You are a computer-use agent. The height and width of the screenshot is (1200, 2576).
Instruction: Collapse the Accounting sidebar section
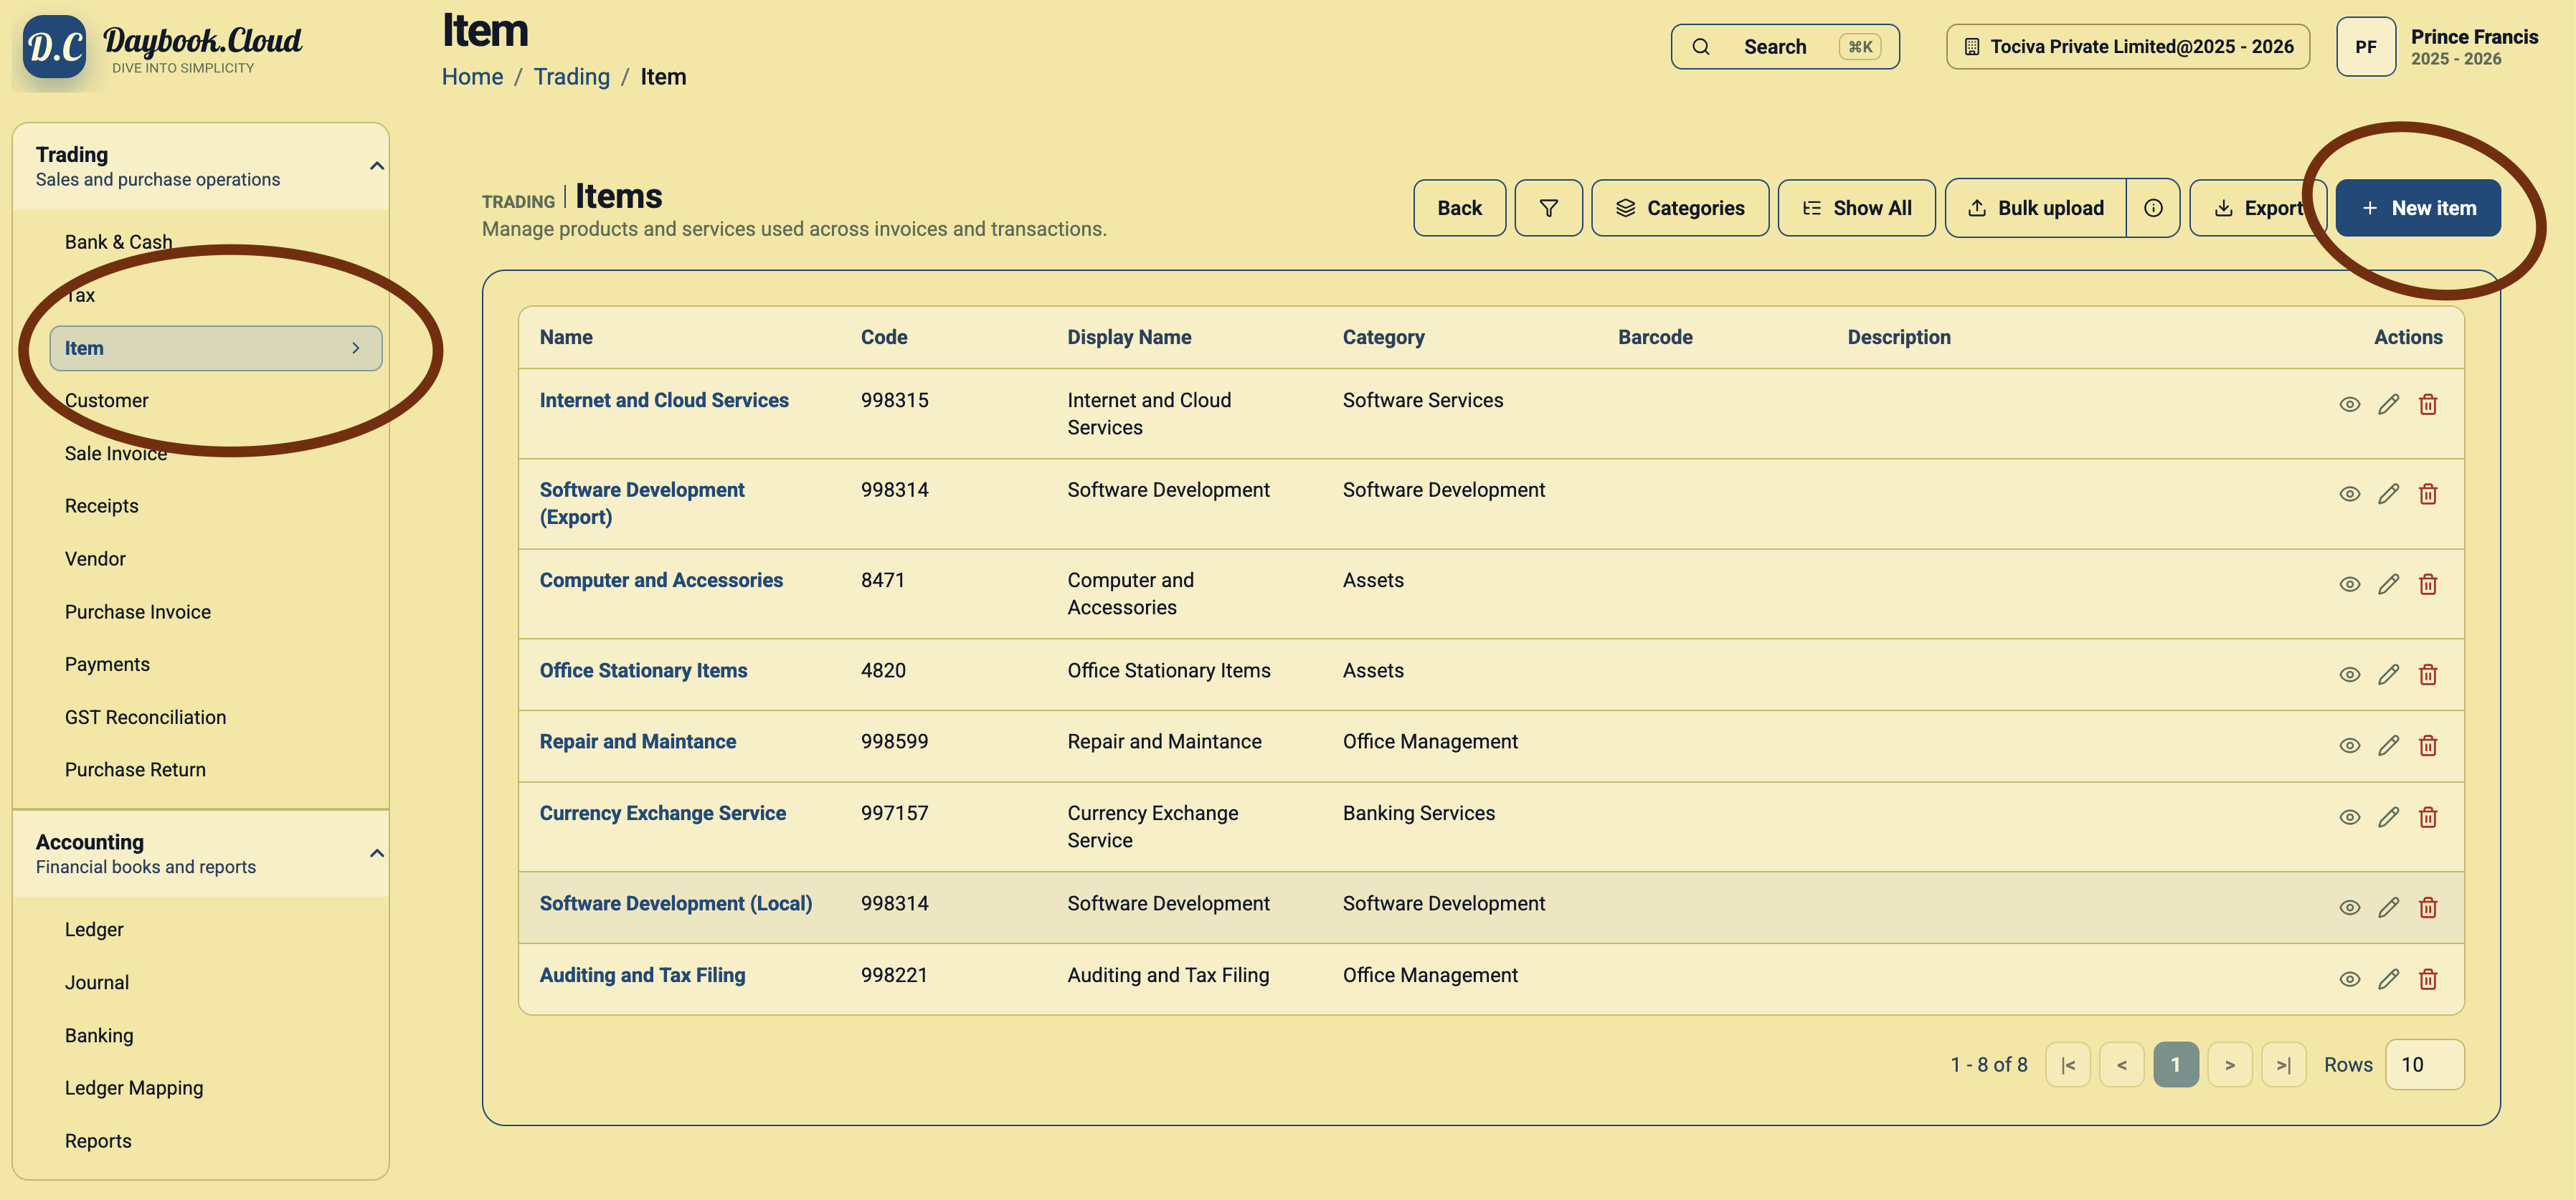point(376,853)
